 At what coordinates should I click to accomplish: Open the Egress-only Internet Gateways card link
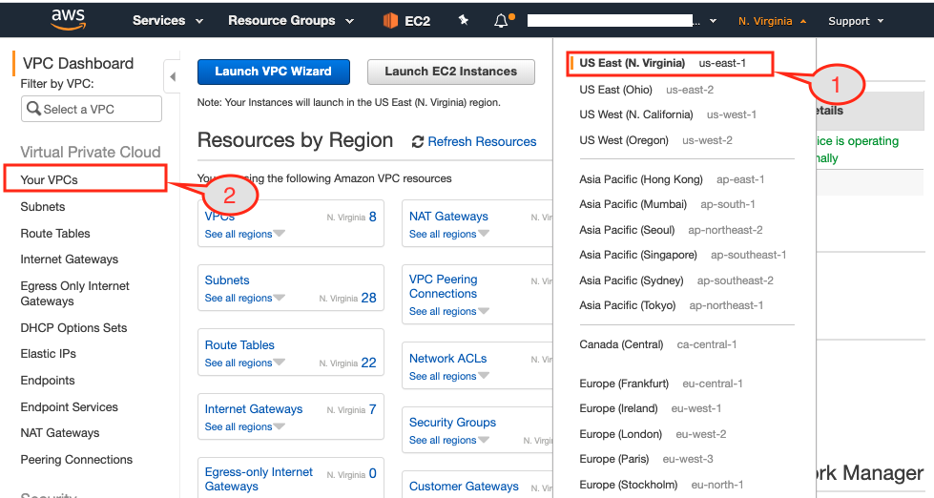click(x=259, y=479)
